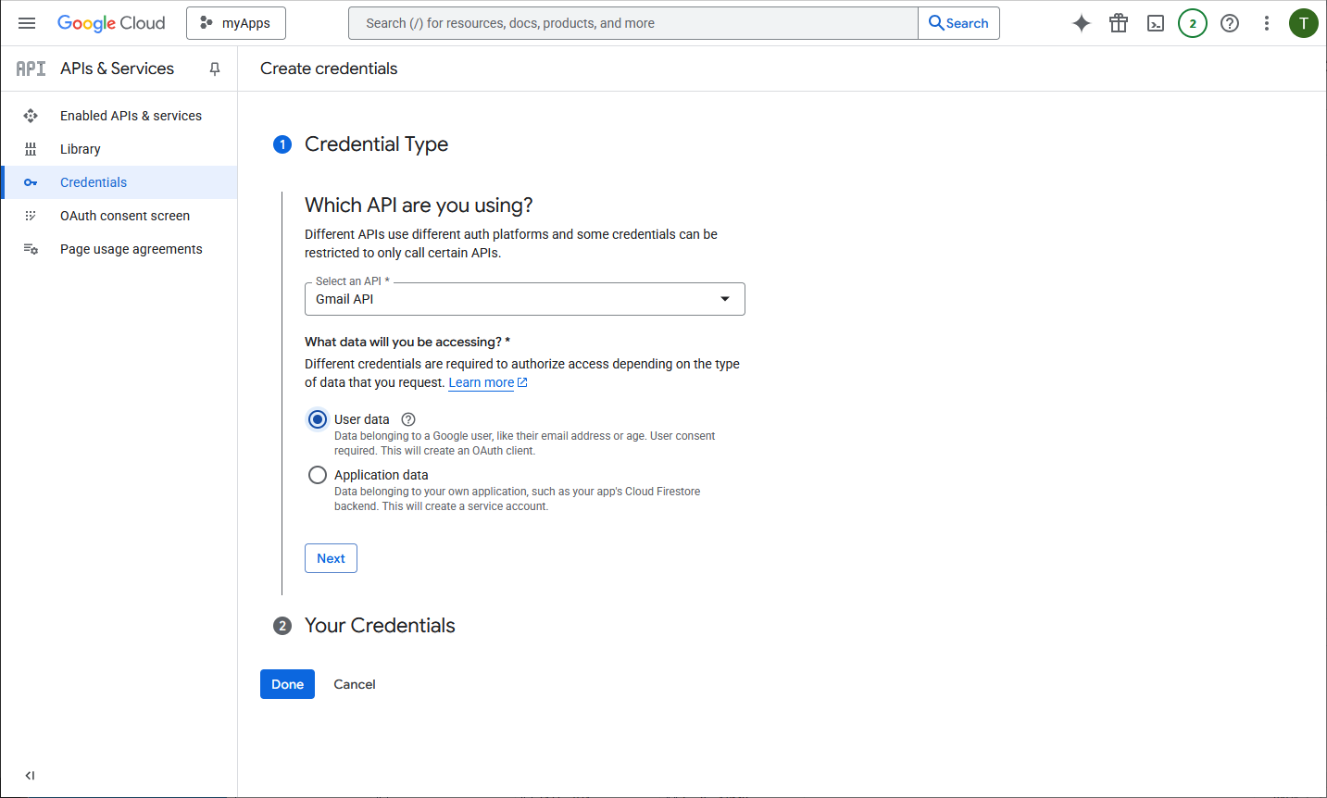Follow the Learn more link

pyautogui.click(x=482, y=382)
